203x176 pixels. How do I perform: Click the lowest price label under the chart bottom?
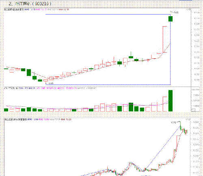point(50,83)
